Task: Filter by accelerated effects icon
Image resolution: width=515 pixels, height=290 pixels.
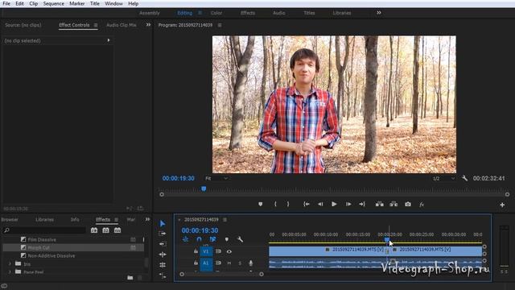Action: [x=94, y=230]
